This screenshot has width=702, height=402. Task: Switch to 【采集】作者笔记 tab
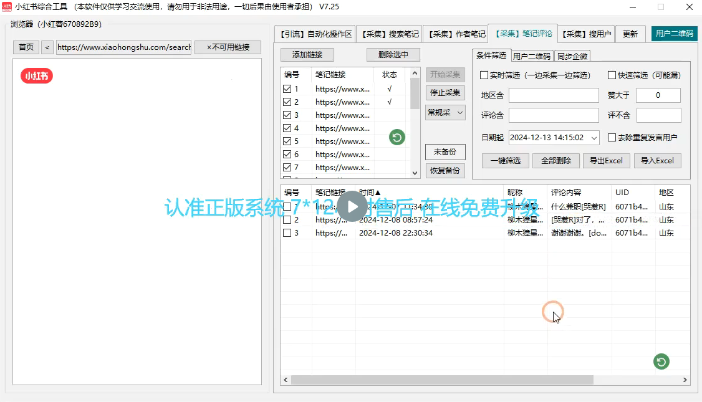click(x=455, y=34)
